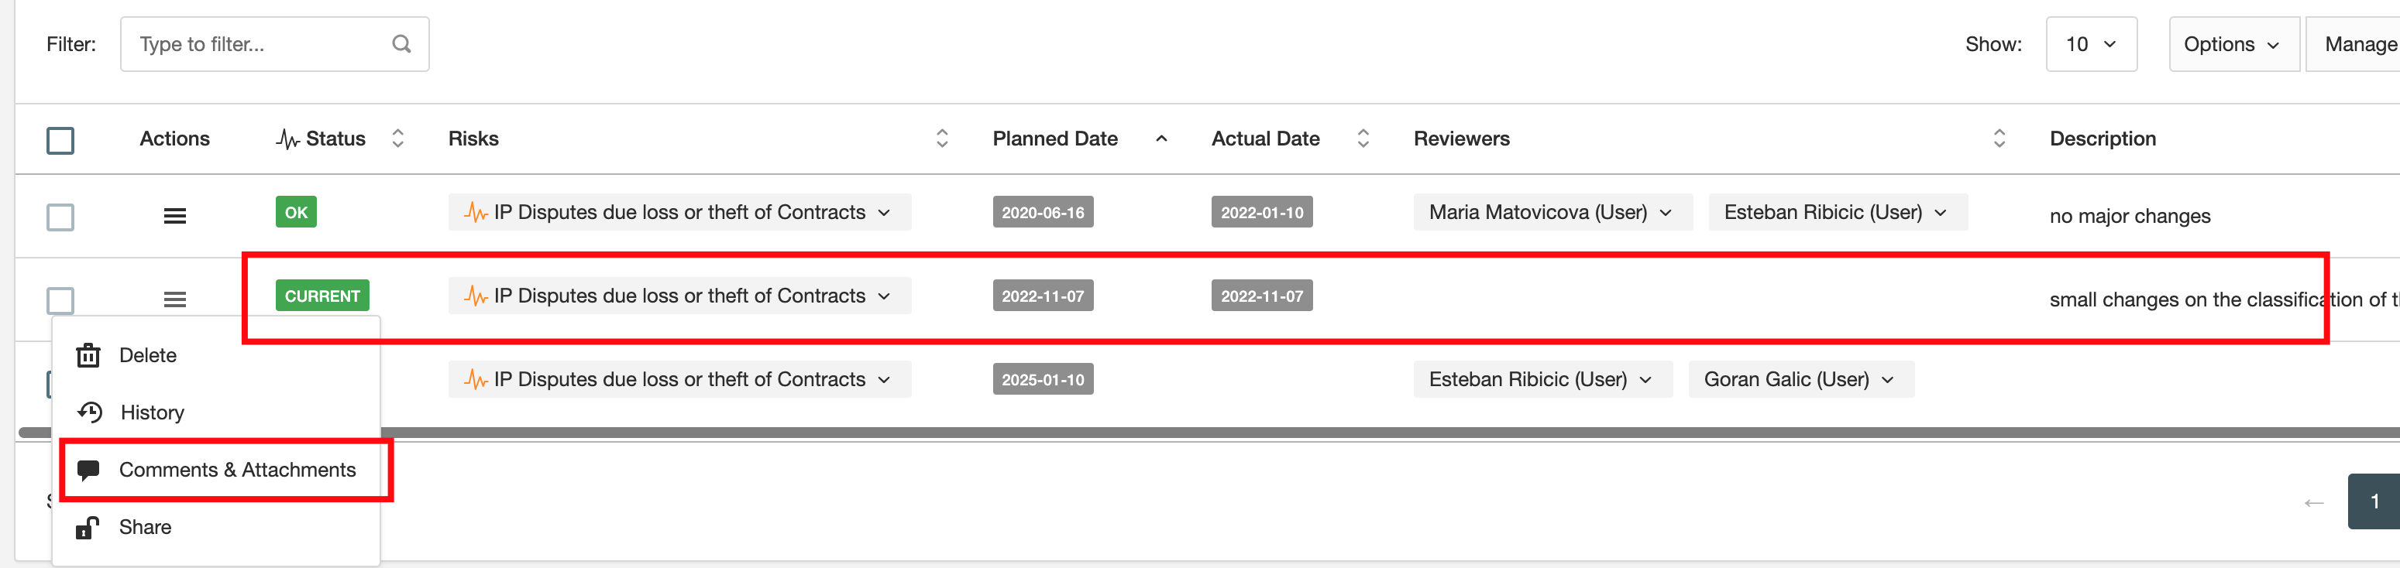This screenshot has width=2400, height=568.
Task: Select History from the context menu
Action: coord(151,412)
